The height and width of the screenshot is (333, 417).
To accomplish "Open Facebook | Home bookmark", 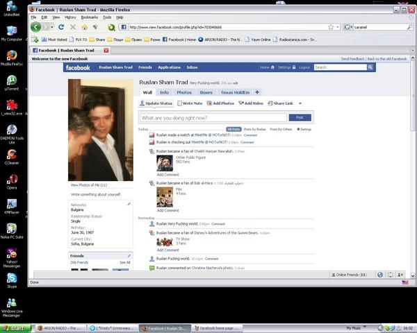I will pos(179,40).
